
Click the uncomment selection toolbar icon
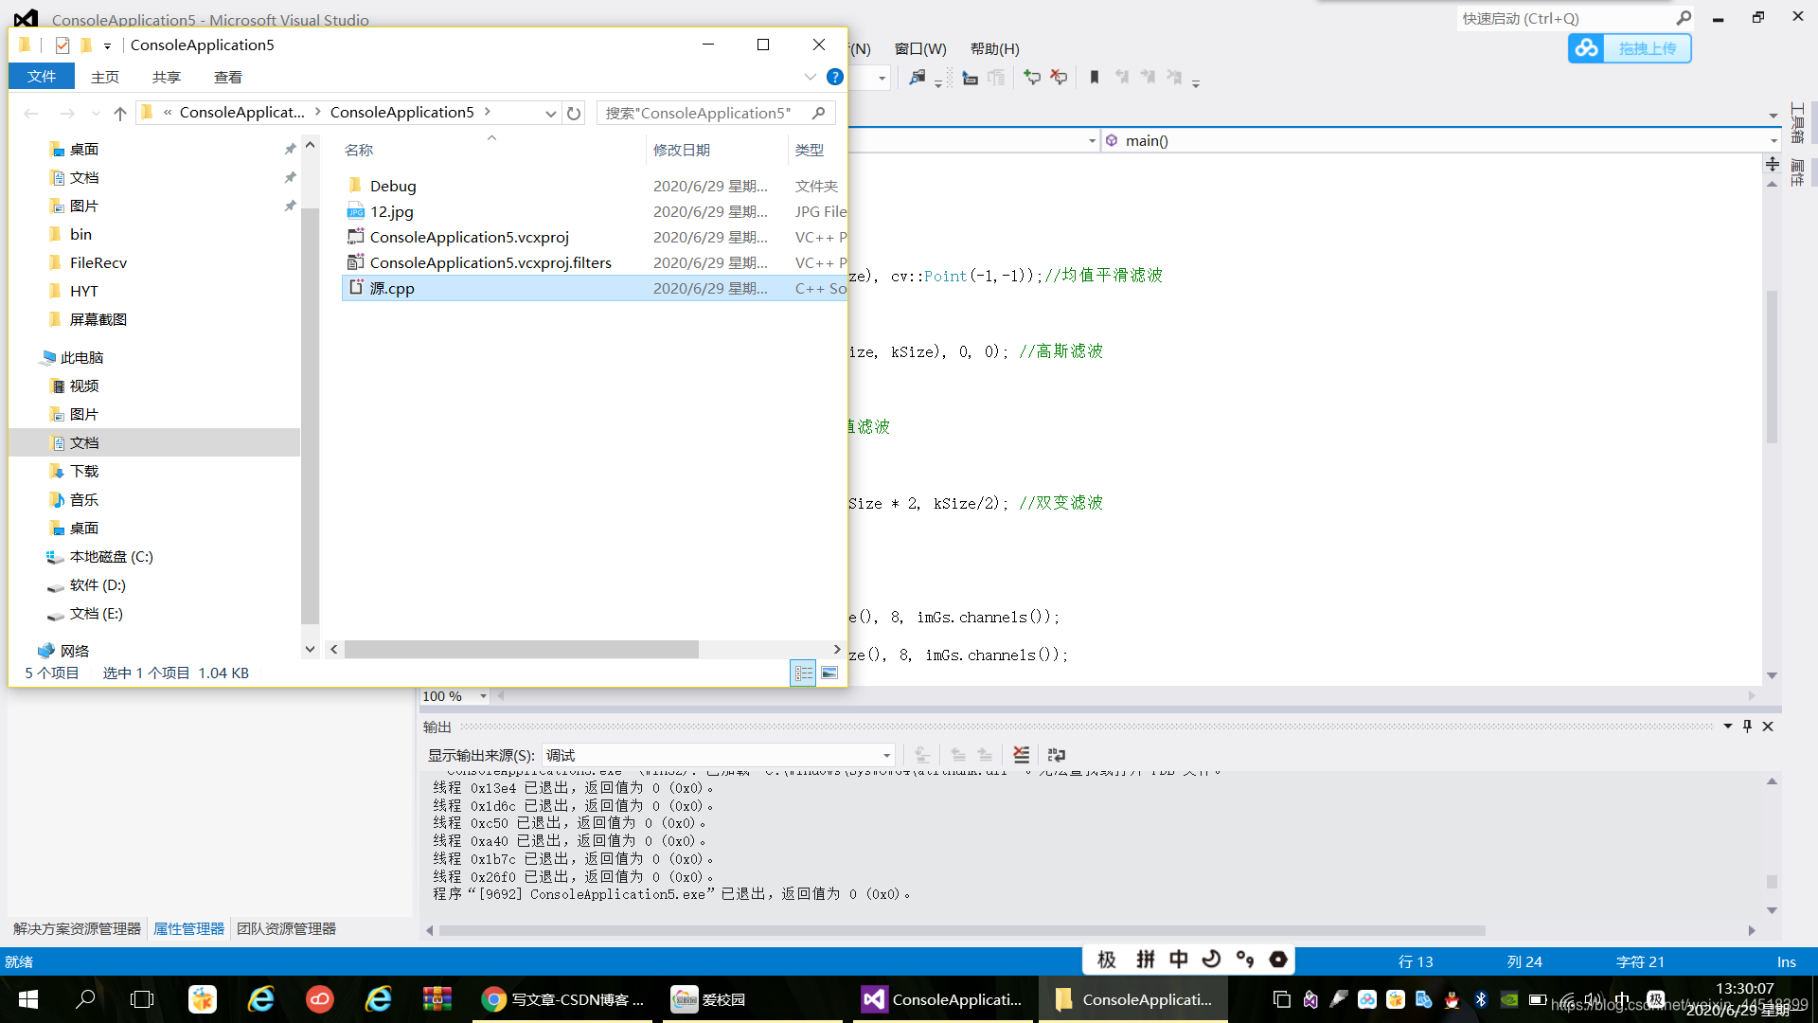coord(1059,78)
